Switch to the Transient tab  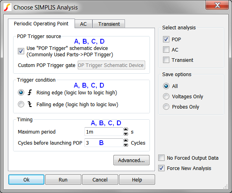pyautogui.click(x=109, y=24)
